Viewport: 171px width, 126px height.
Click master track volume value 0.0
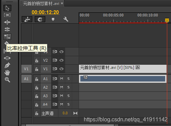tap(65, 113)
